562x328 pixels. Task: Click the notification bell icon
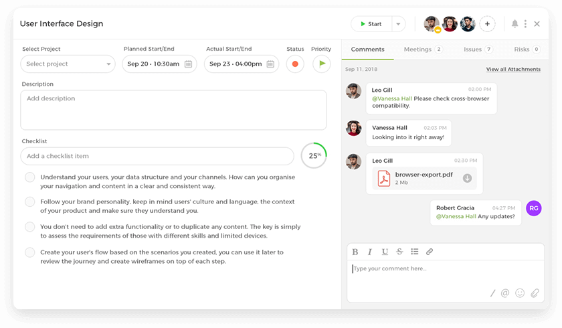pyautogui.click(x=514, y=24)
